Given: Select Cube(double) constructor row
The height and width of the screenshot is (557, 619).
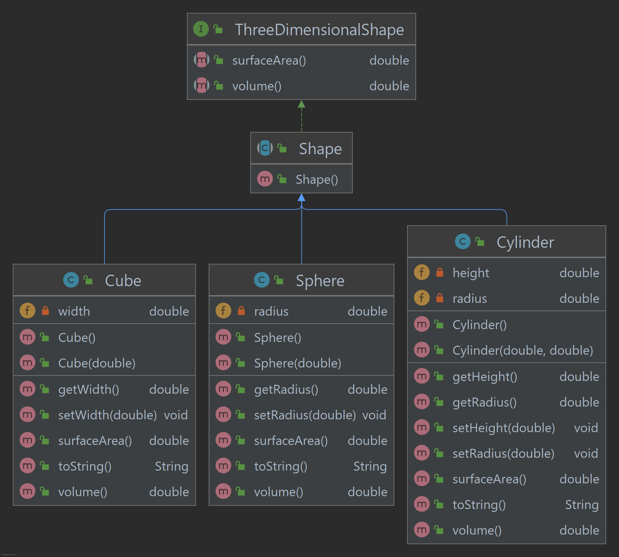Looking at the screenshot, I should [x=97, y=363].
